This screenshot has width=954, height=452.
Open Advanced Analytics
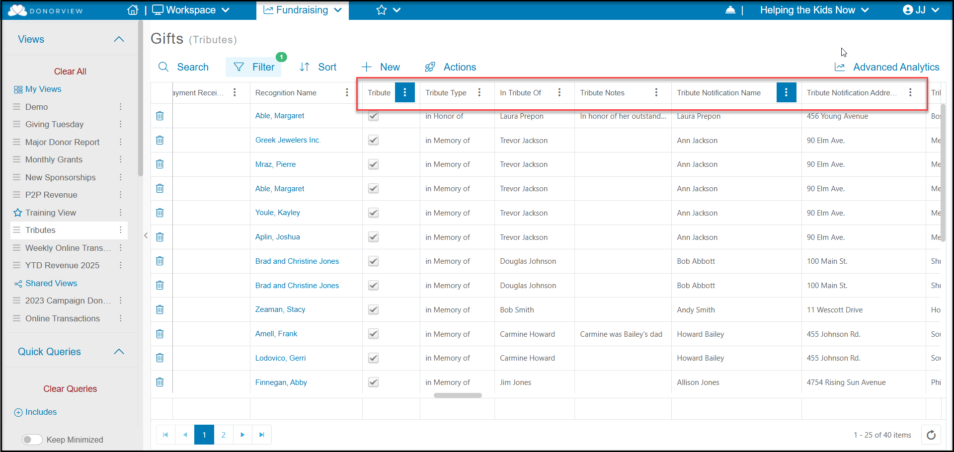pos(887,67)
